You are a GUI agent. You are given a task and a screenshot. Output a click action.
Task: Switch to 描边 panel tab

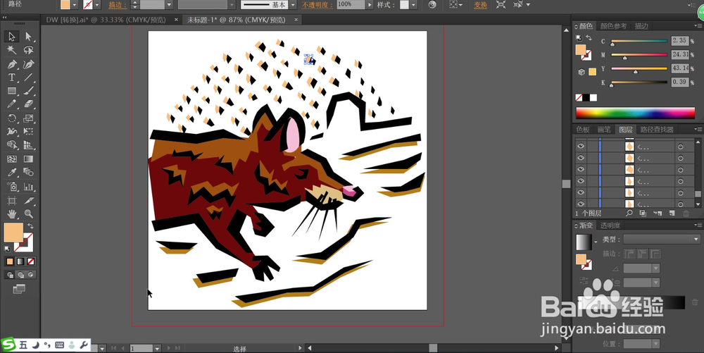point(641,26)
